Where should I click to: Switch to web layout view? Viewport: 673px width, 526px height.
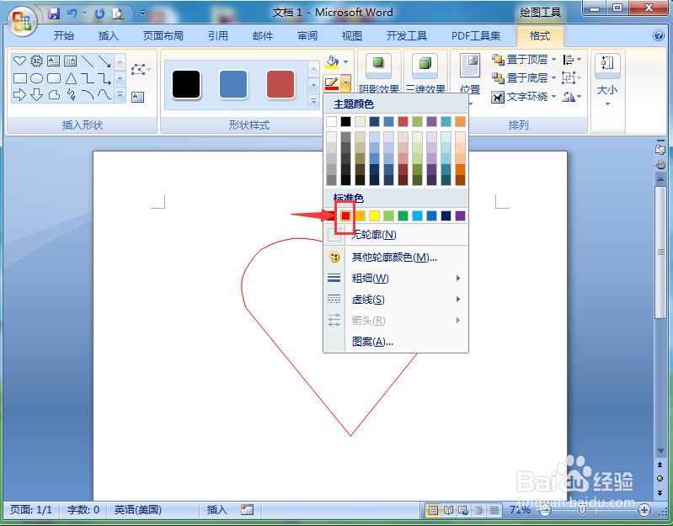(463, 510)
